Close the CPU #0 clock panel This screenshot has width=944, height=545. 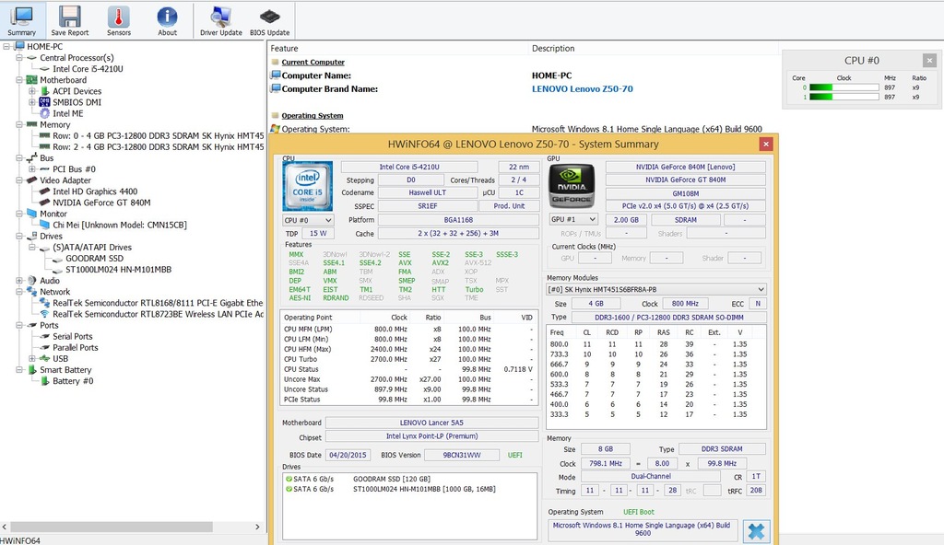929,60
